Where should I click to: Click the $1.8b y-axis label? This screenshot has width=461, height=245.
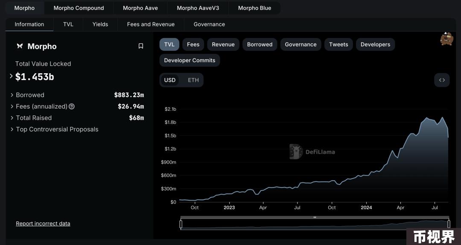170,122
